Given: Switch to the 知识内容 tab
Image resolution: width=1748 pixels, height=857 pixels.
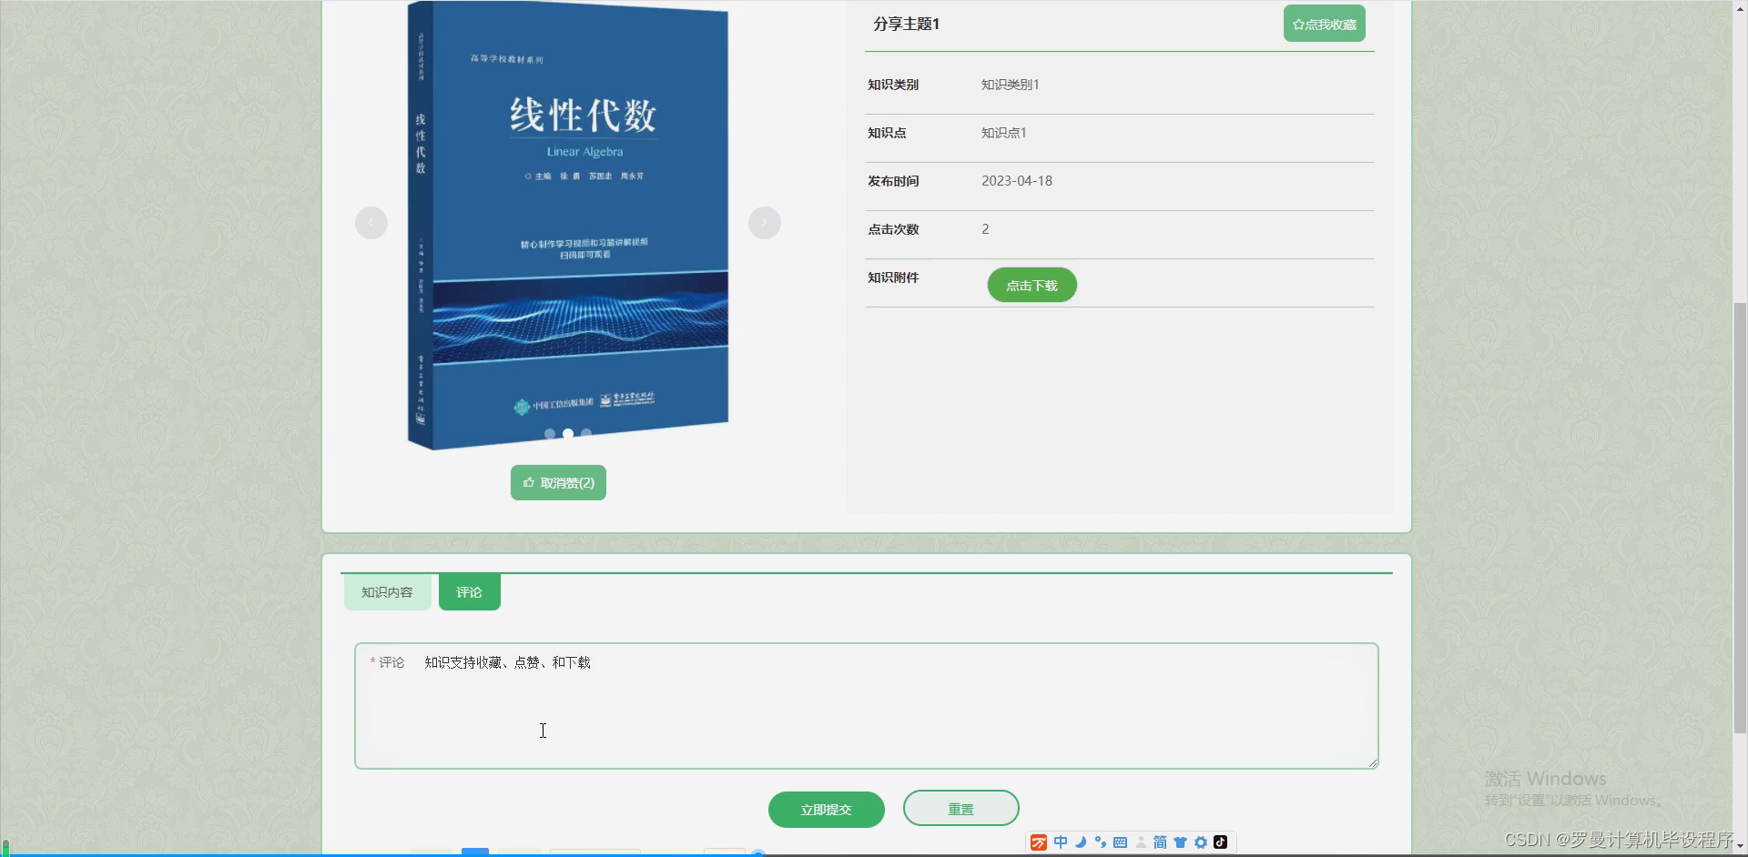Looking at the screenshot, I should tap(387, 591).
